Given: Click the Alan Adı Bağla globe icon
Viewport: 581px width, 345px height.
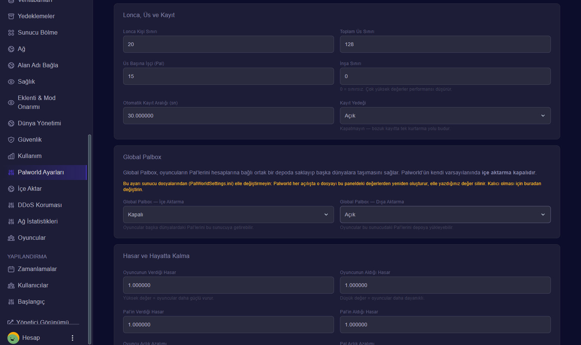Looking at the screenshot, I should pyautogui.click(x=11, y=65).
